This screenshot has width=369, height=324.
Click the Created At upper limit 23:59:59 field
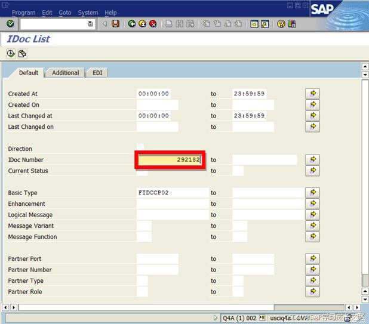(249, 94)
